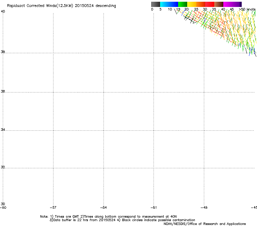Image resolution: width=257 pixels, height=226 pixels.
Task: Click the longitude label -54
Action: tap(103, 208)
